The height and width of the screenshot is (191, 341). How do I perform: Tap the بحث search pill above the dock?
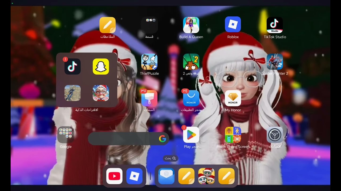point(170,158)
